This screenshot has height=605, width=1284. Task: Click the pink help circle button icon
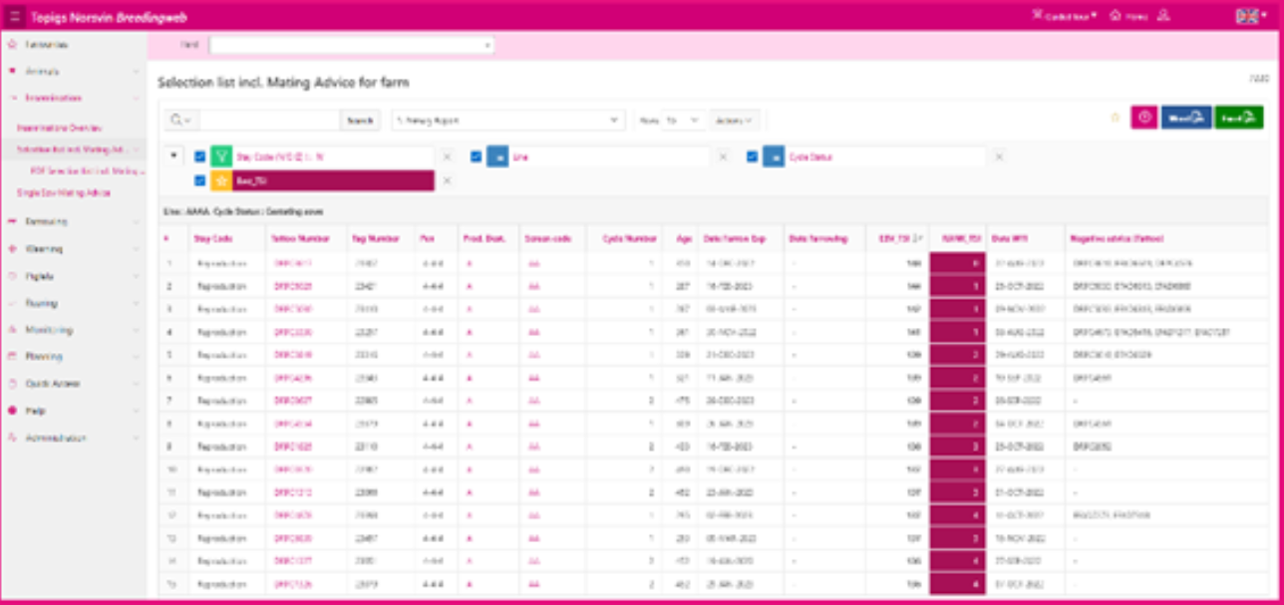[x=1143, y=118]
